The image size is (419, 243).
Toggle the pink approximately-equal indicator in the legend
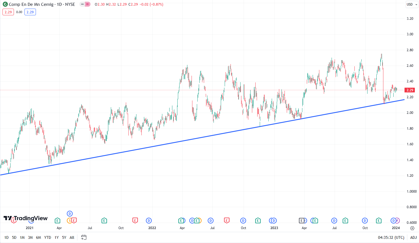pos(88,4)
